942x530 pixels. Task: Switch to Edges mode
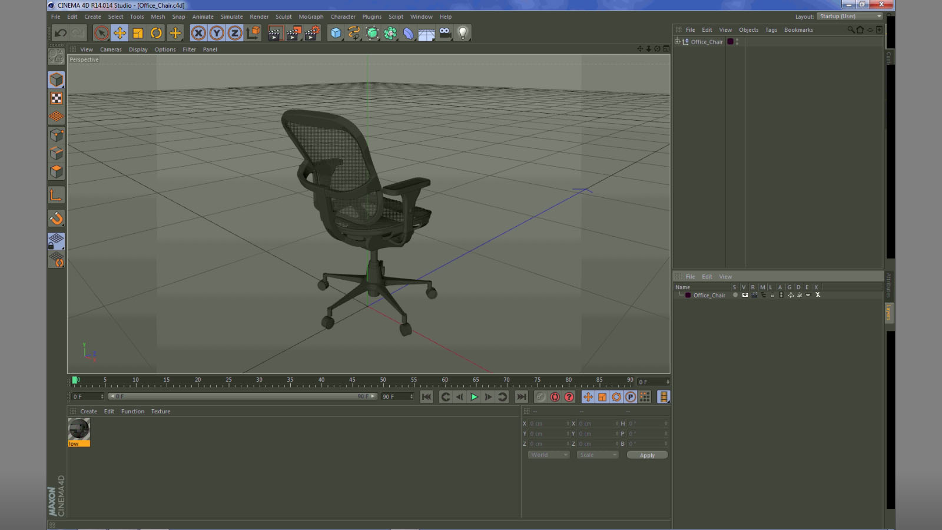click(x=56, y=153)
